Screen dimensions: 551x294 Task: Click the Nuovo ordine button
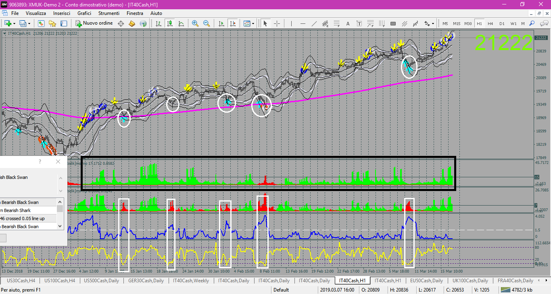(x=94, y=23)
